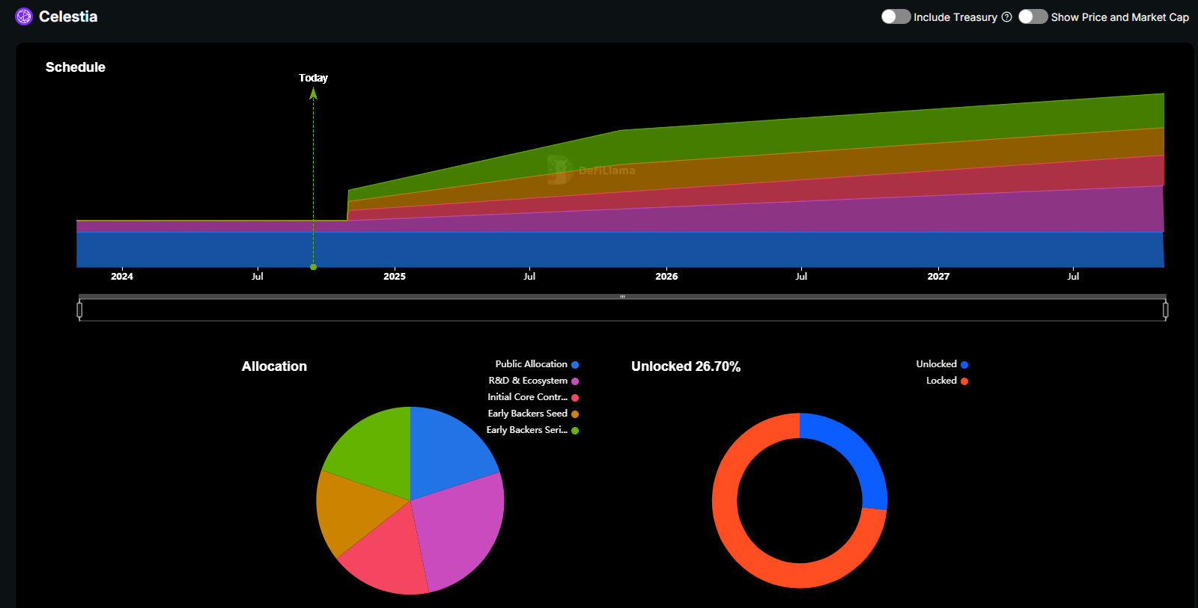
Task: Click the orange Early Backers Seed legend dot
Action: (575, 414)
